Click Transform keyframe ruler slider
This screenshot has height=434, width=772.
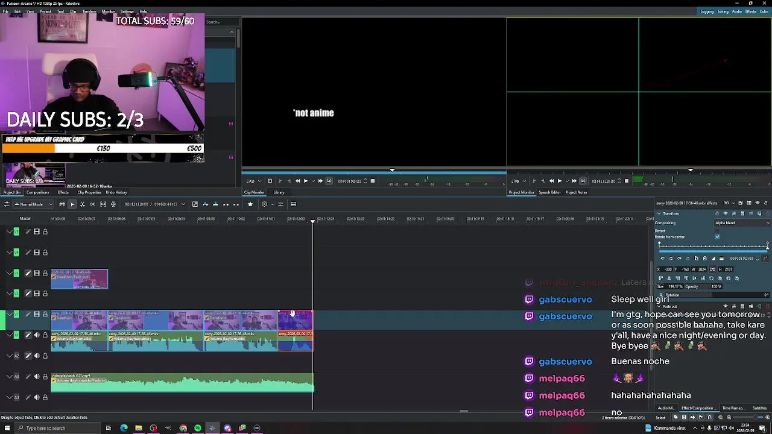point(713,247)
